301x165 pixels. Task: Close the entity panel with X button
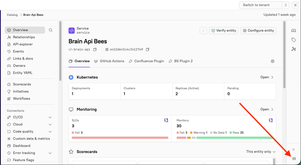point(295,5)
